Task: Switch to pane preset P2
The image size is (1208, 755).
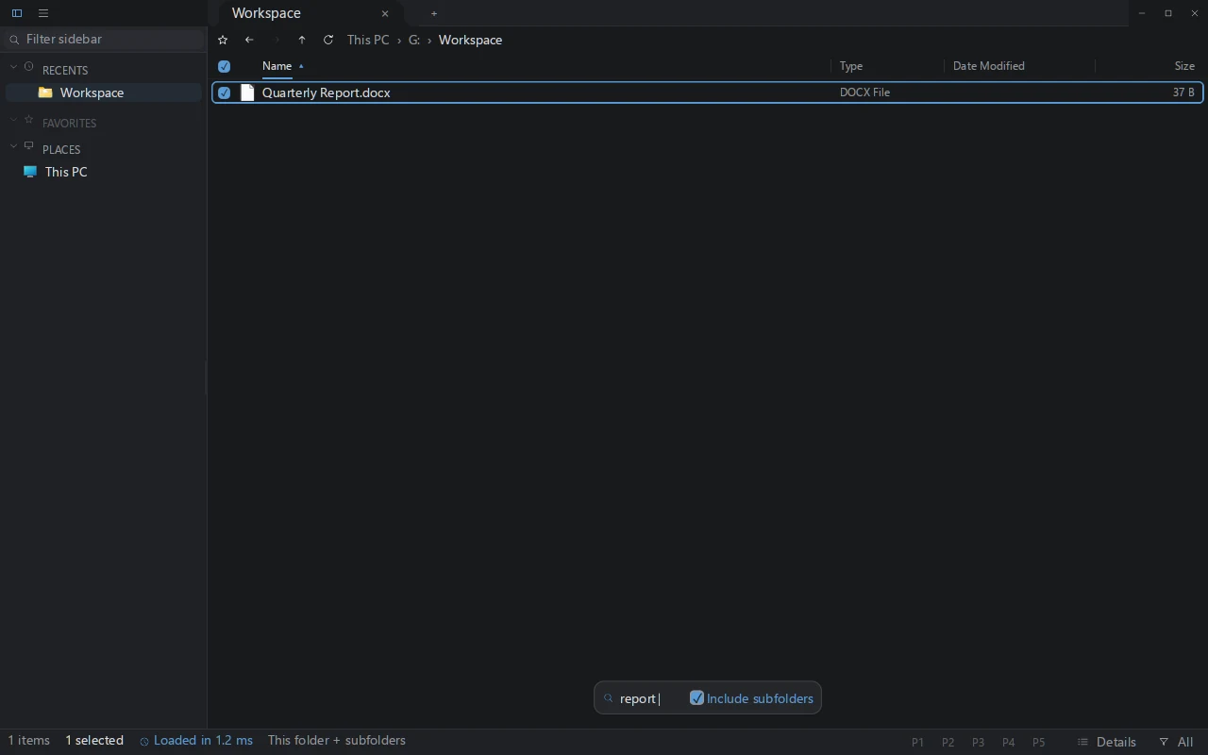Action: (948, 742)
